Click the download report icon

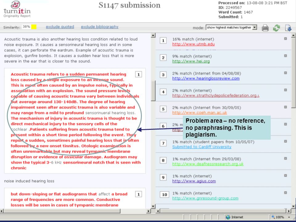(x=288, y=28)
